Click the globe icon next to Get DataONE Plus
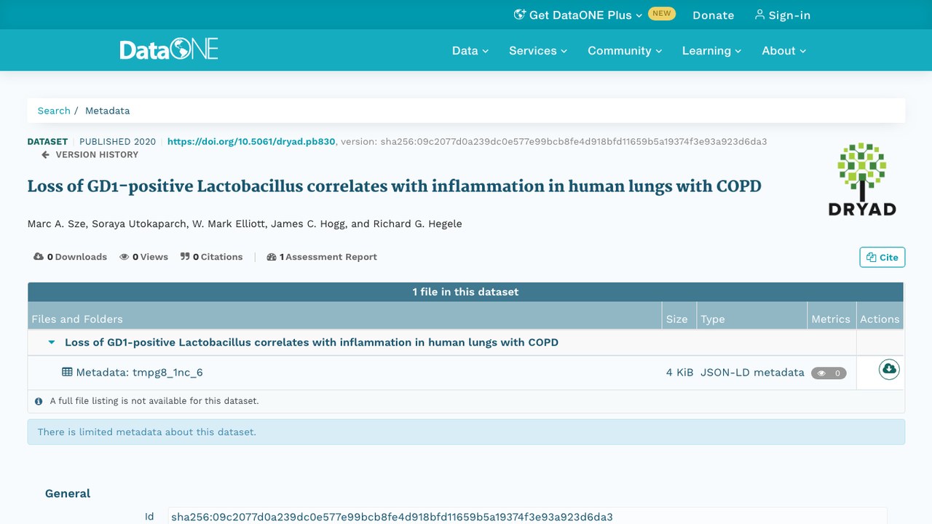The image size is (932, 524). [x=520, y=15]
